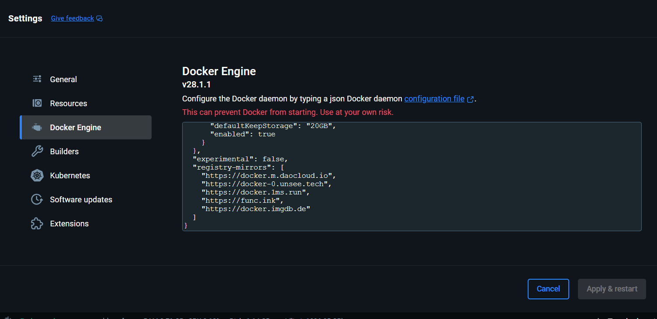Choose the Docker Engine whale icon
Screen dimensions: 657x319
[37, 127]
